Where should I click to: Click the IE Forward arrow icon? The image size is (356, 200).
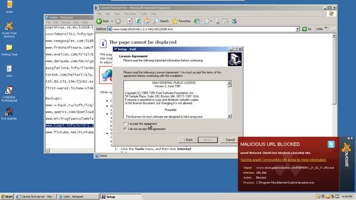pyautogui.click(x=117, y=21)
